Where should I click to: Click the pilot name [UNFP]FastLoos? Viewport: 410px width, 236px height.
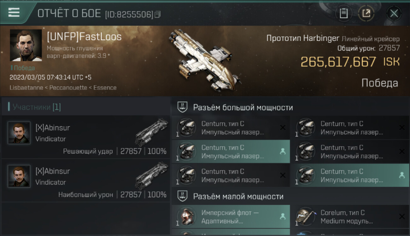tap(84, 37)
